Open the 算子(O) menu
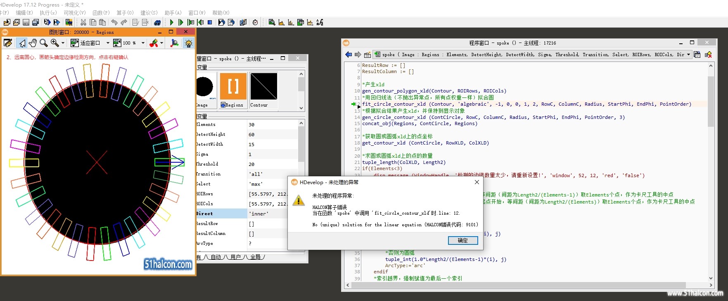Viewport: 728px width, 301px height. [x=125, y=13]
